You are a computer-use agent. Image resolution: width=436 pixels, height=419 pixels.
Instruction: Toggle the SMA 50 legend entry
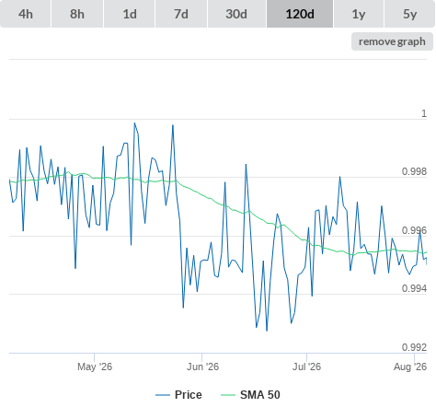click(260, 395)
